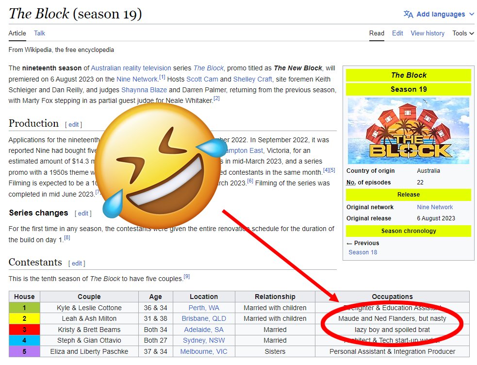Open the Perth, WA location link
477x365 pixels.
click(204, 308)
